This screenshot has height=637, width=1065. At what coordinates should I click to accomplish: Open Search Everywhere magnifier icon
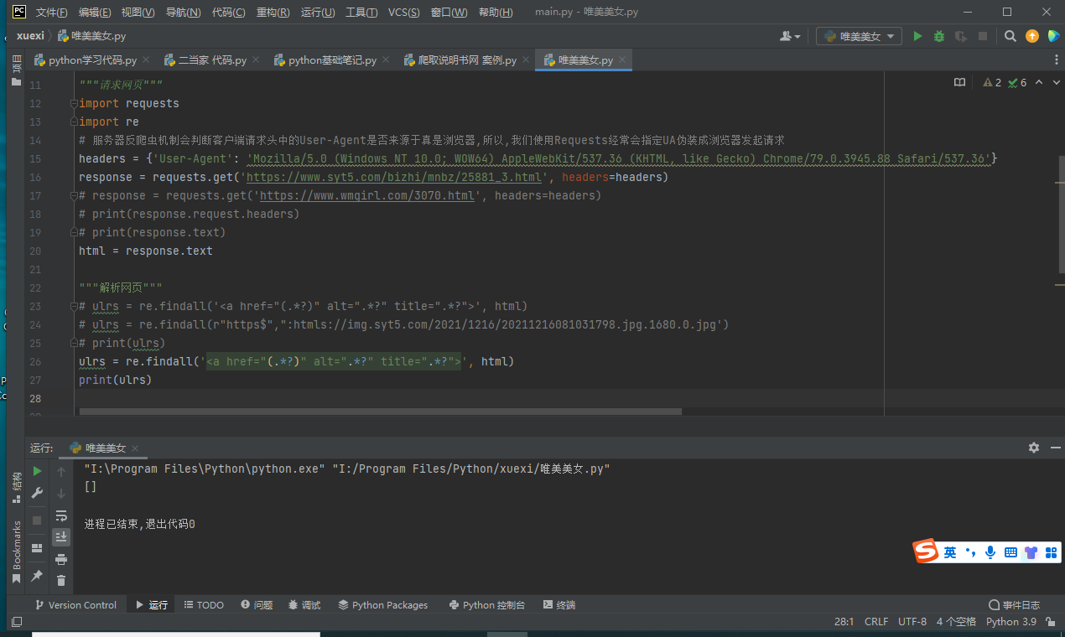[x=1010, y=36]
